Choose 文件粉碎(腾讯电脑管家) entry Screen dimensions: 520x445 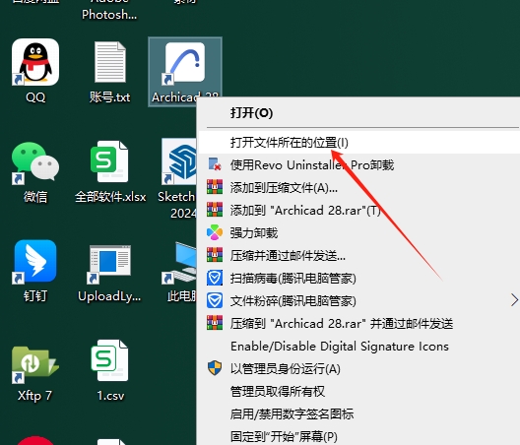(x=358, y=300)
